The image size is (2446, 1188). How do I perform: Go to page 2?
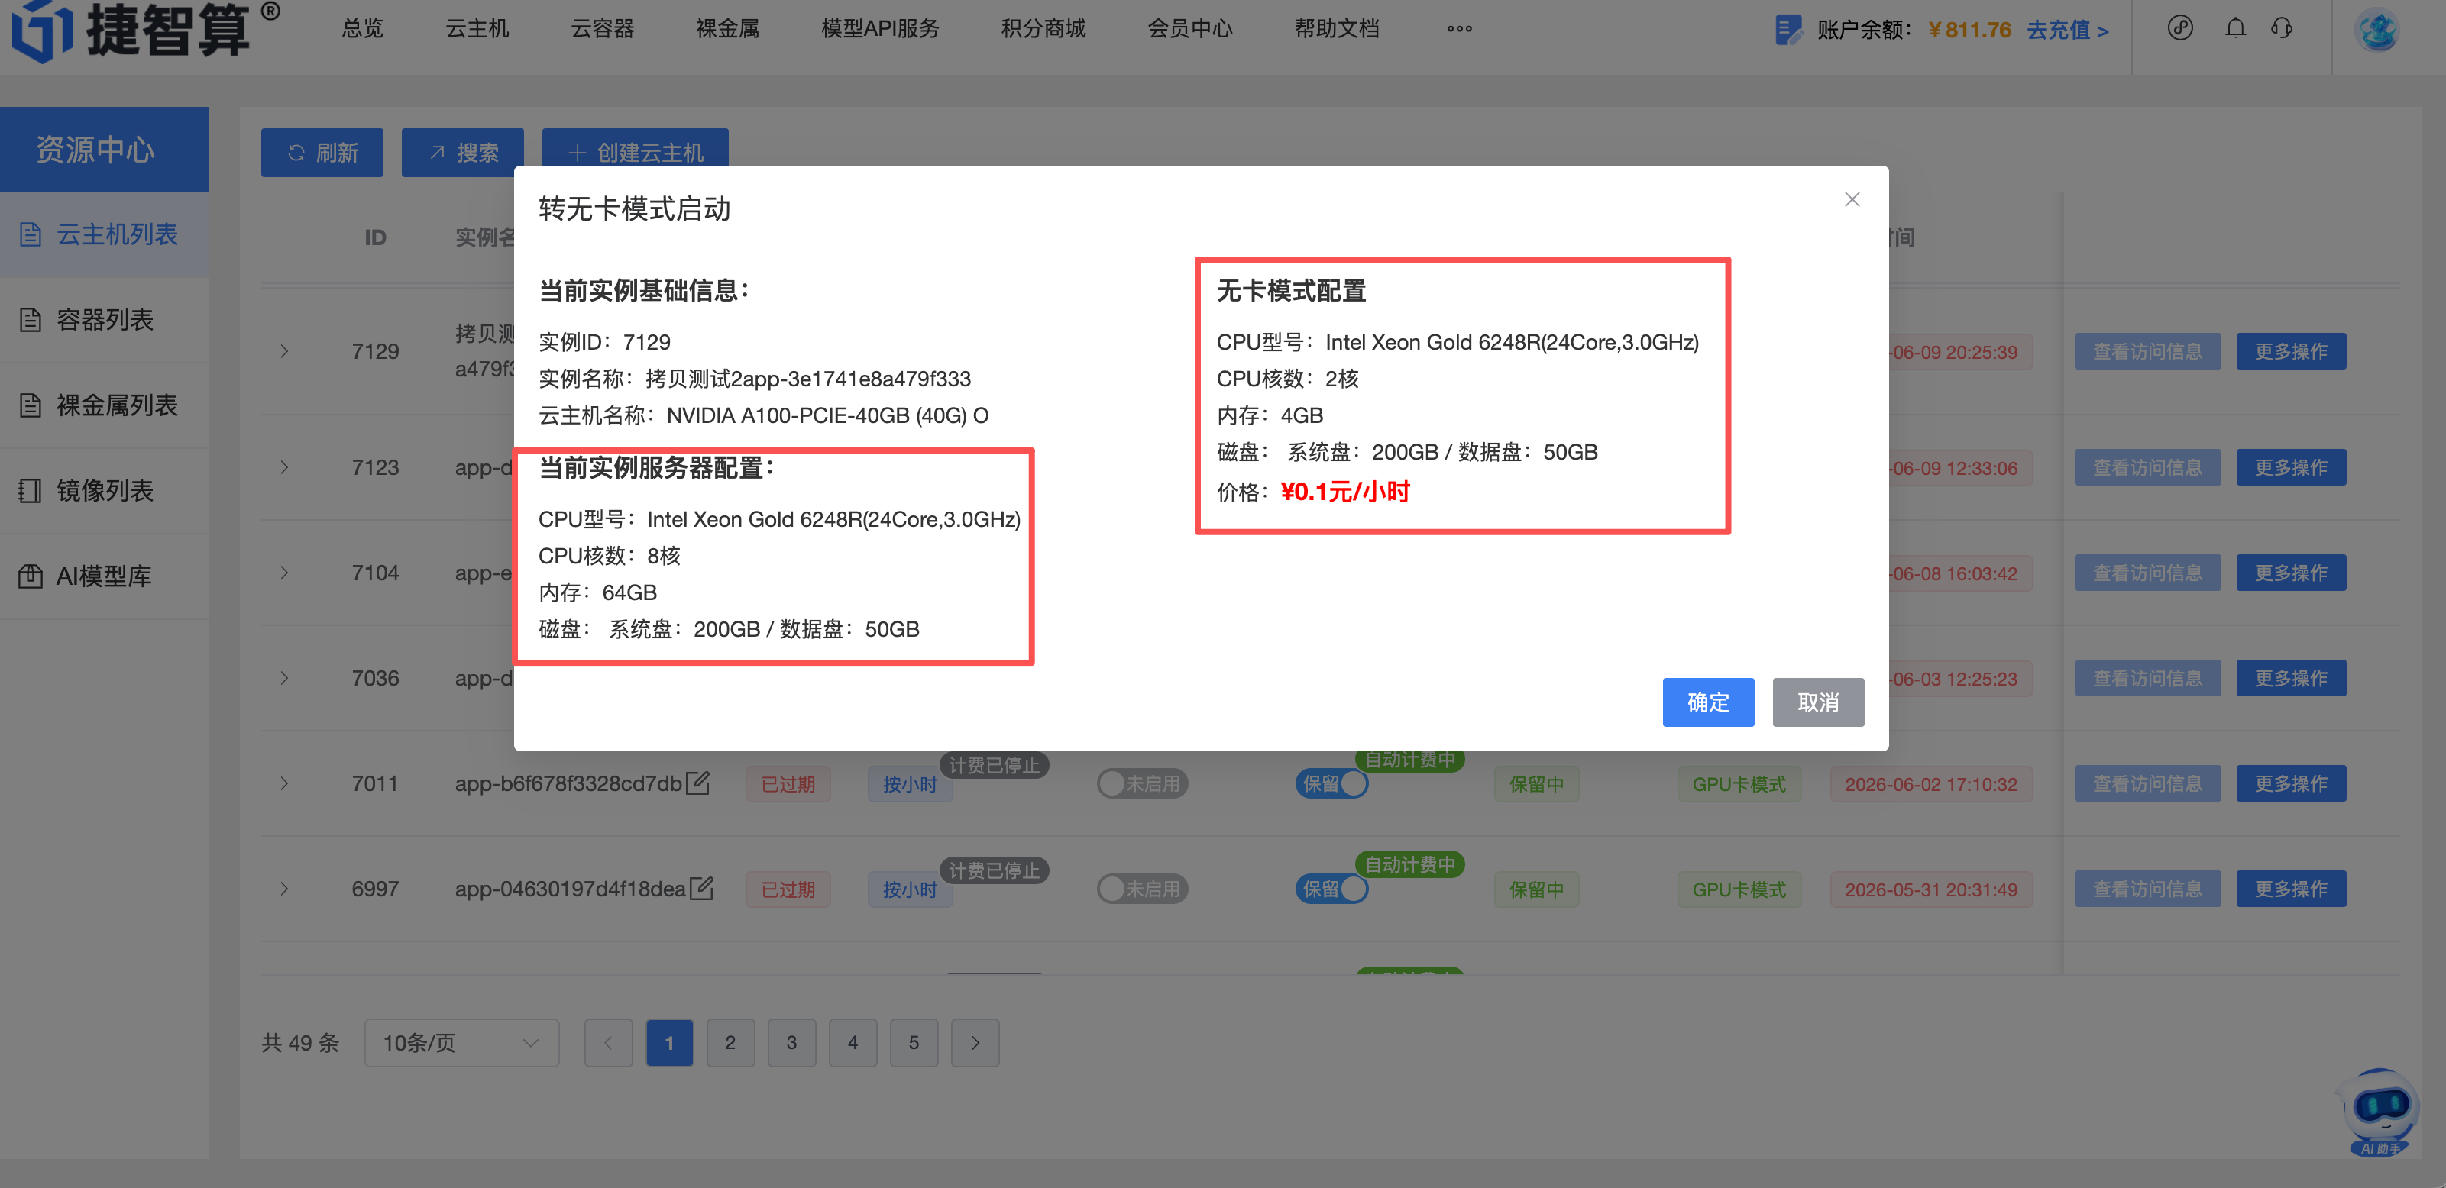[730, 1043]
